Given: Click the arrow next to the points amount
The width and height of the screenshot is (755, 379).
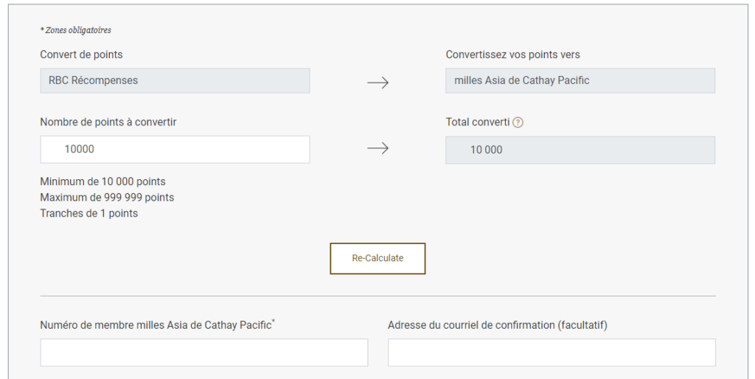Looking at the screenshot, I should [377, 149].
